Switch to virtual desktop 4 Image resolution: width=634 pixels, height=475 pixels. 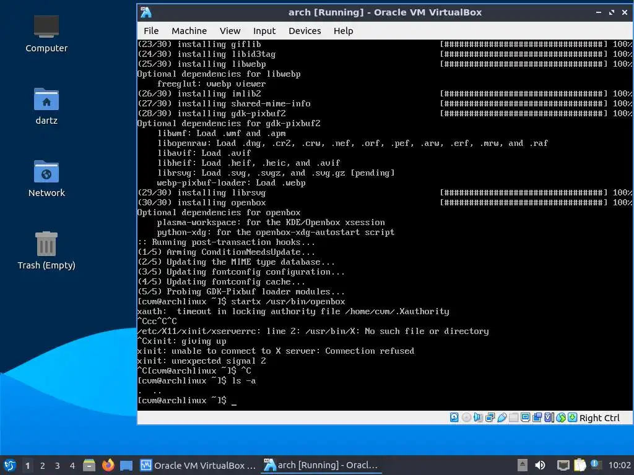coord(72,466)
